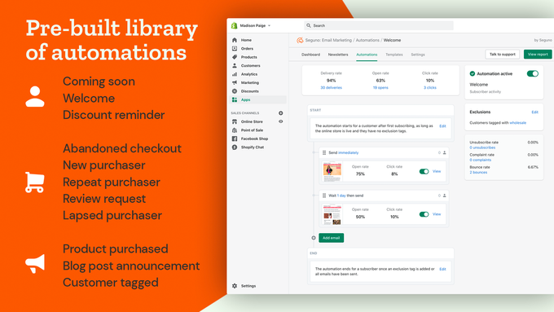Change the 1 day wait duration
Viewport: 554px width, 312px height.
coord(341,196)
